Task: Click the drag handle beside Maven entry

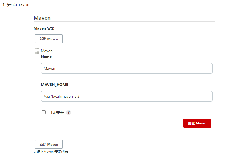Action: 37,51
